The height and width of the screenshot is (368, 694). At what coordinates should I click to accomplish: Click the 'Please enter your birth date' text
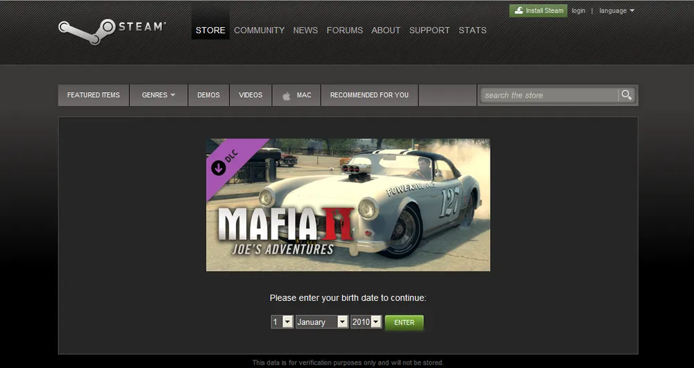tap(348, 298)
